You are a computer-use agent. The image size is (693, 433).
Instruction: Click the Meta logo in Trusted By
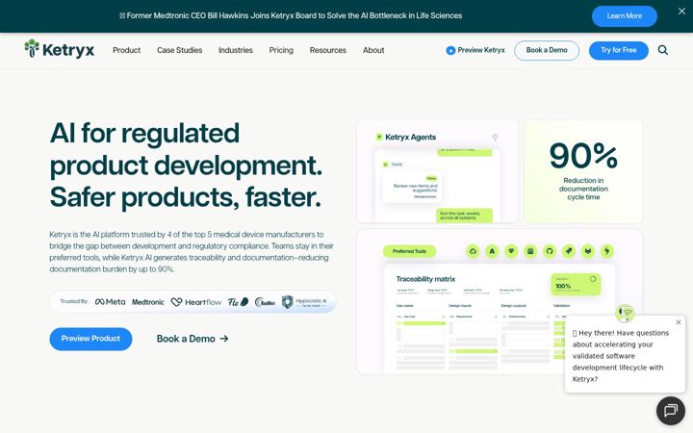tap(110, 302)
